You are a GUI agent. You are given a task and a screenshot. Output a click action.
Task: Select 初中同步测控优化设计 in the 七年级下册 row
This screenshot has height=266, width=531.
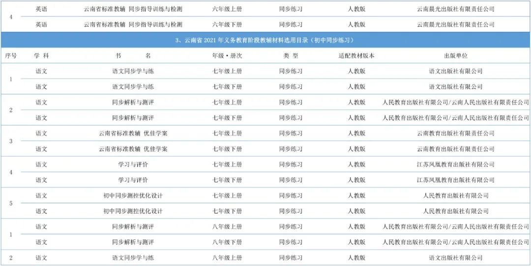click(133, 211)
